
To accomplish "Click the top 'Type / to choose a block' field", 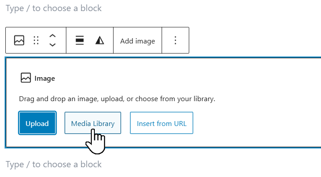I will 53,8.
